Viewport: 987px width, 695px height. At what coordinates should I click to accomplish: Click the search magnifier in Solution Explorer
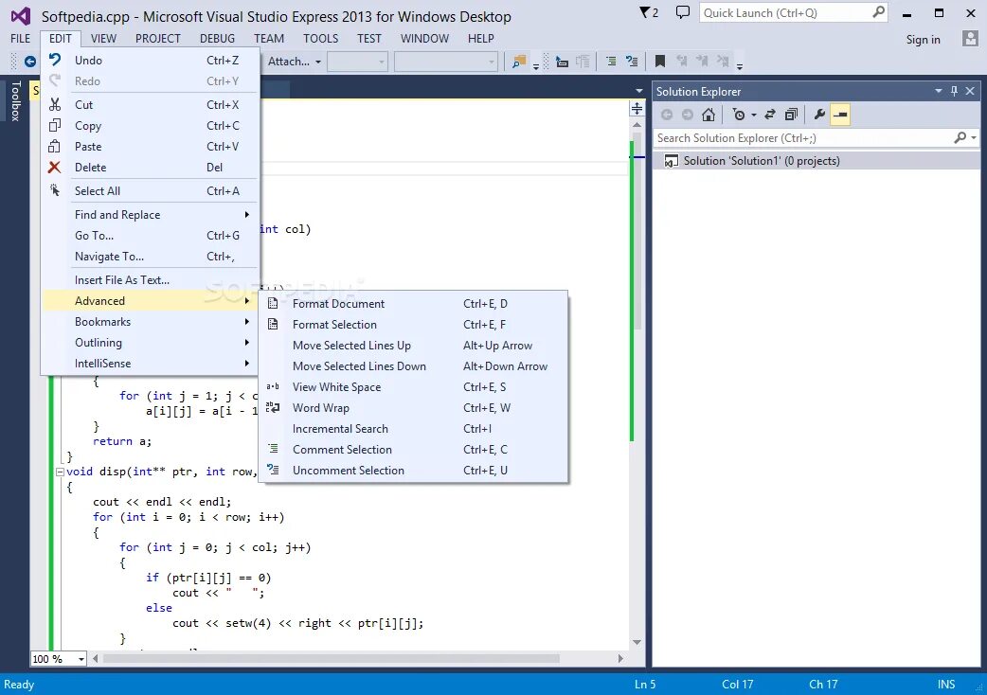[x=960, y=137]
